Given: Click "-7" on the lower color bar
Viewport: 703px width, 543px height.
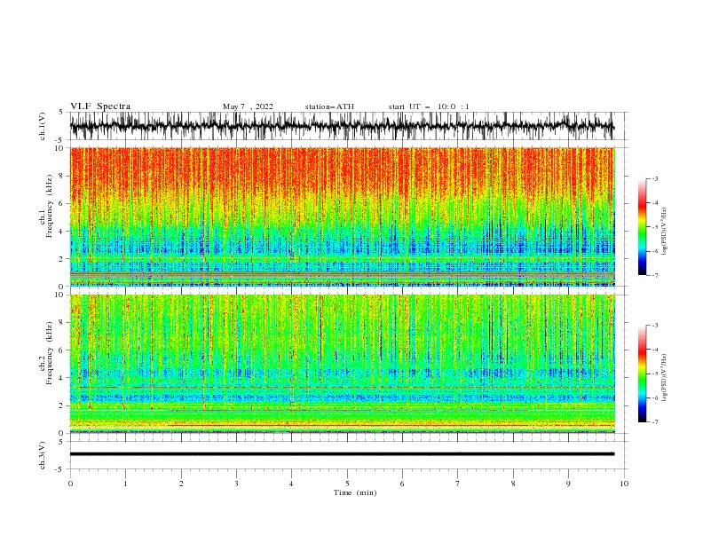Looking at the screenshot, I should click(x=655, y=422).
